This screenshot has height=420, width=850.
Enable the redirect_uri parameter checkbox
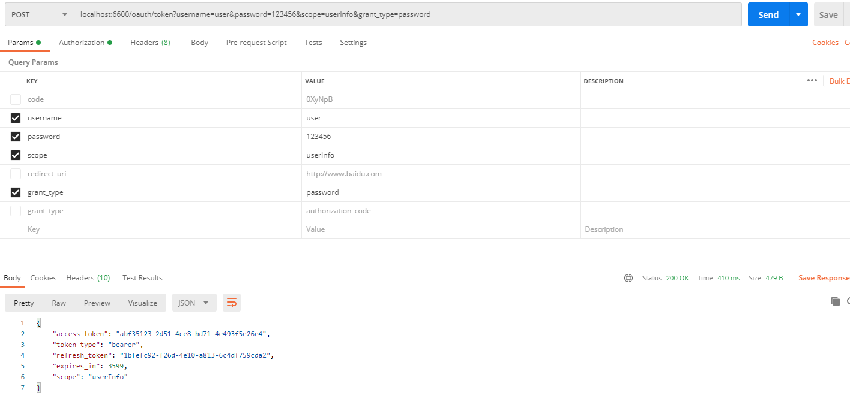click(16, 174)
